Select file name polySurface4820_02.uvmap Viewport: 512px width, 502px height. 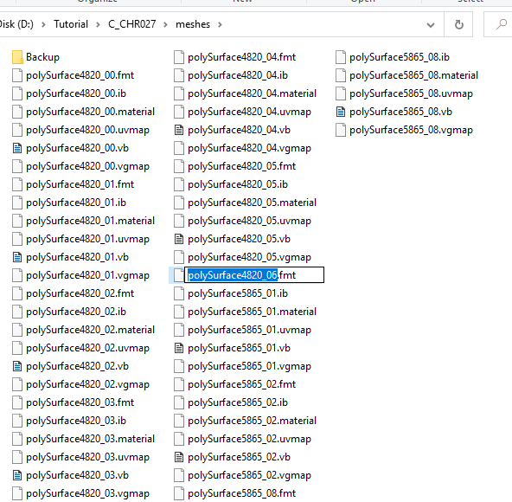point(88,348)
